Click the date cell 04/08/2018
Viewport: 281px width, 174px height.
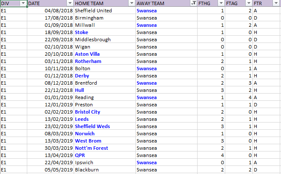coord(50,11)
